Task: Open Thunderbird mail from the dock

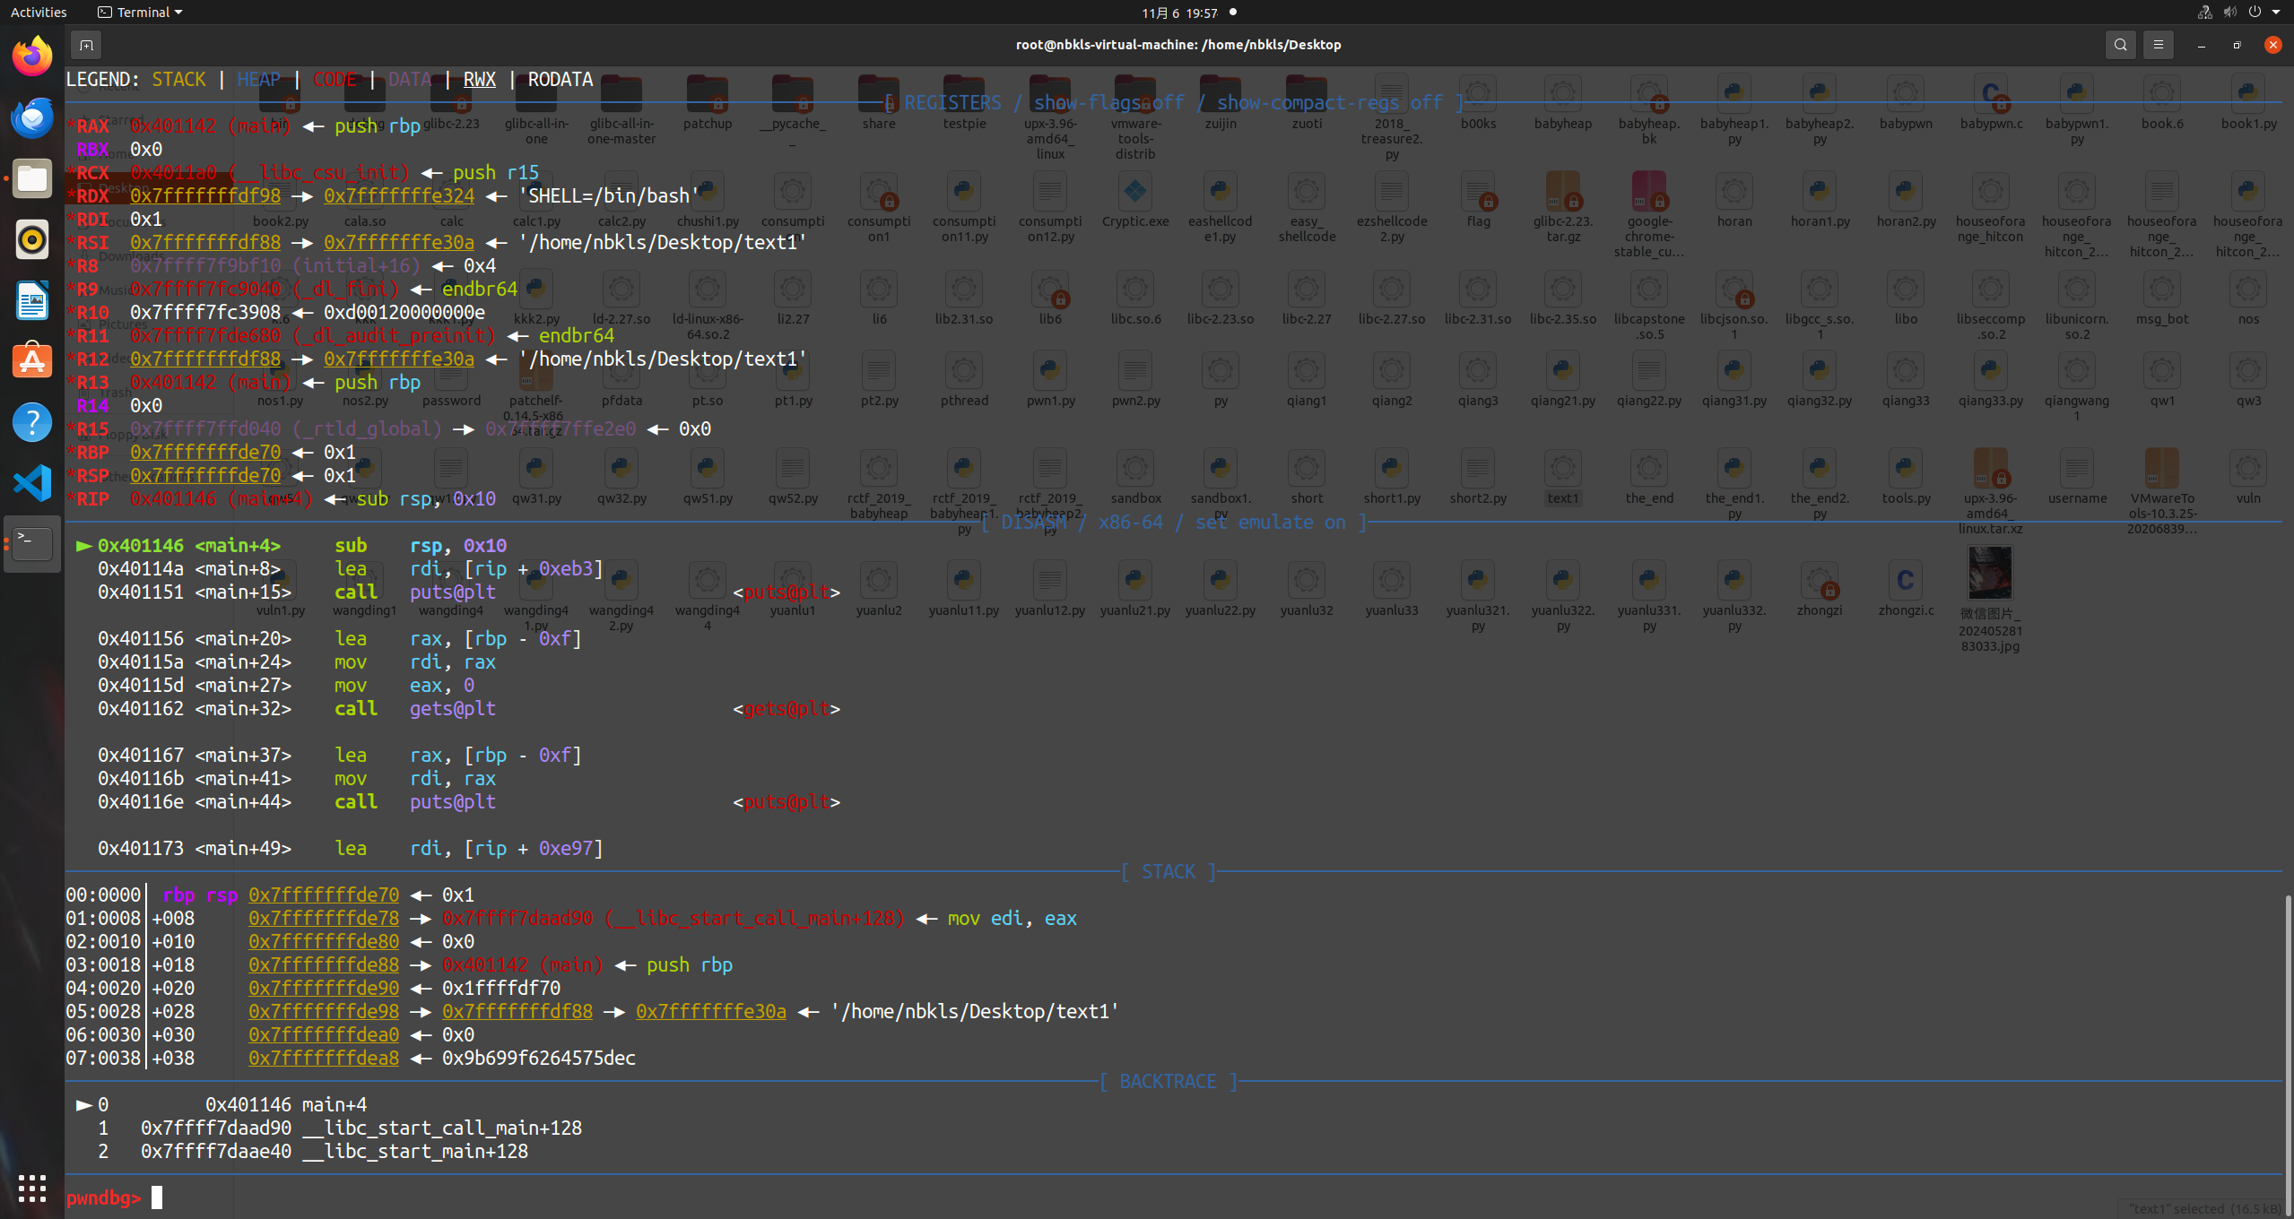Action: [x=31, y=117]
